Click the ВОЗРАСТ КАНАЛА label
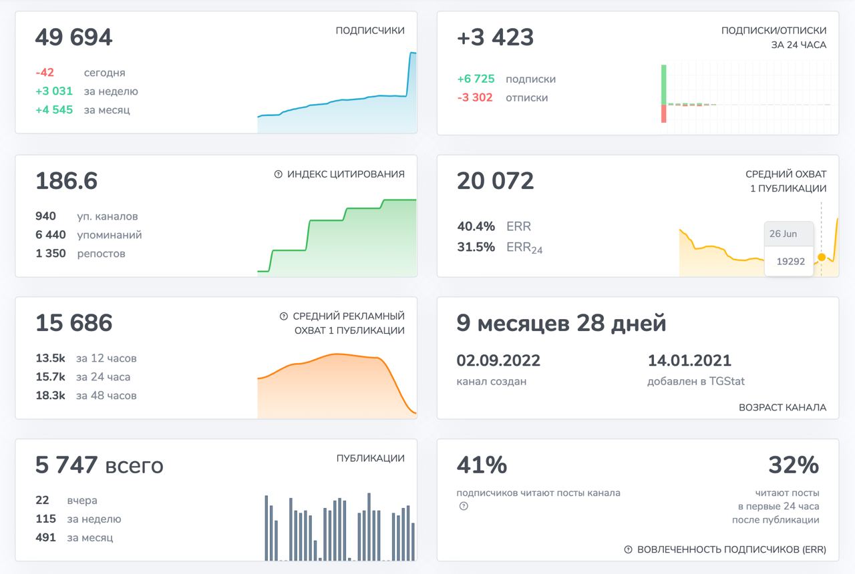This screenshot has height=574, width=855. click(782, 407)
